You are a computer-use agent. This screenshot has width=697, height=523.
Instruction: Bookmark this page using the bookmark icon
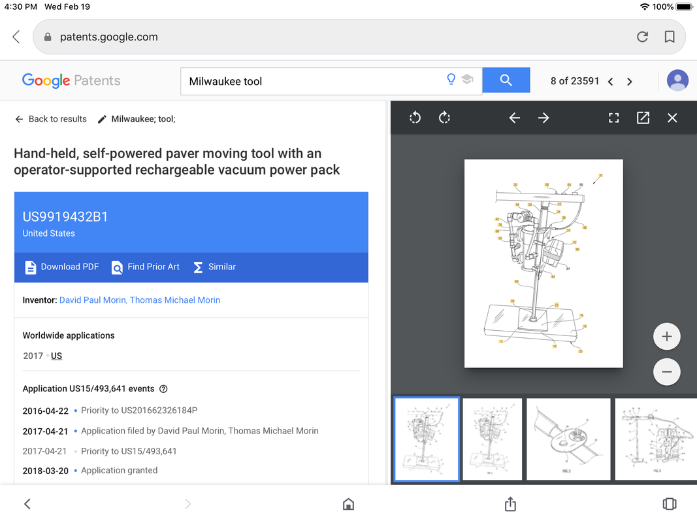pos(670,37)
